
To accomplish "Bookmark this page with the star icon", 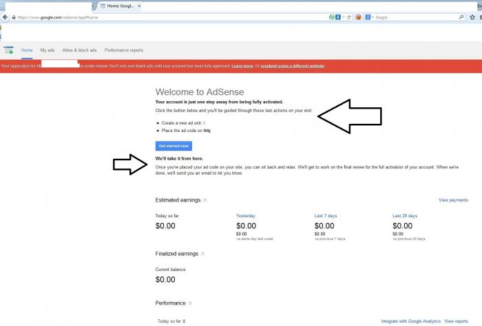I will pos(472,17).
